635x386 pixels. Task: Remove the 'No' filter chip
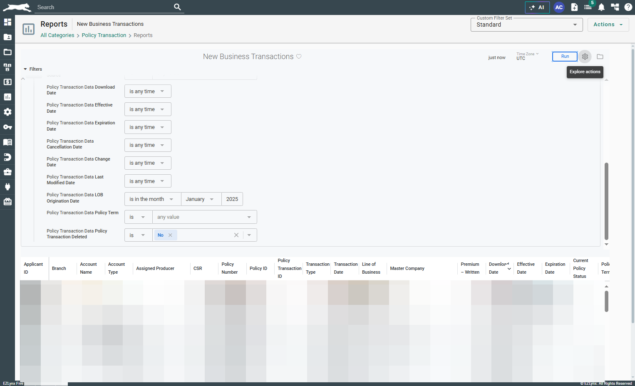tap(170, 235)
